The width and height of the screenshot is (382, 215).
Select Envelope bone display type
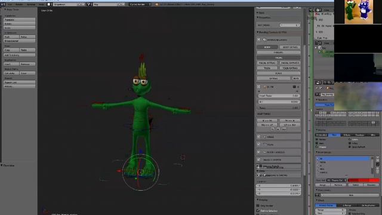pyautogui.click(x=360, y=135)
